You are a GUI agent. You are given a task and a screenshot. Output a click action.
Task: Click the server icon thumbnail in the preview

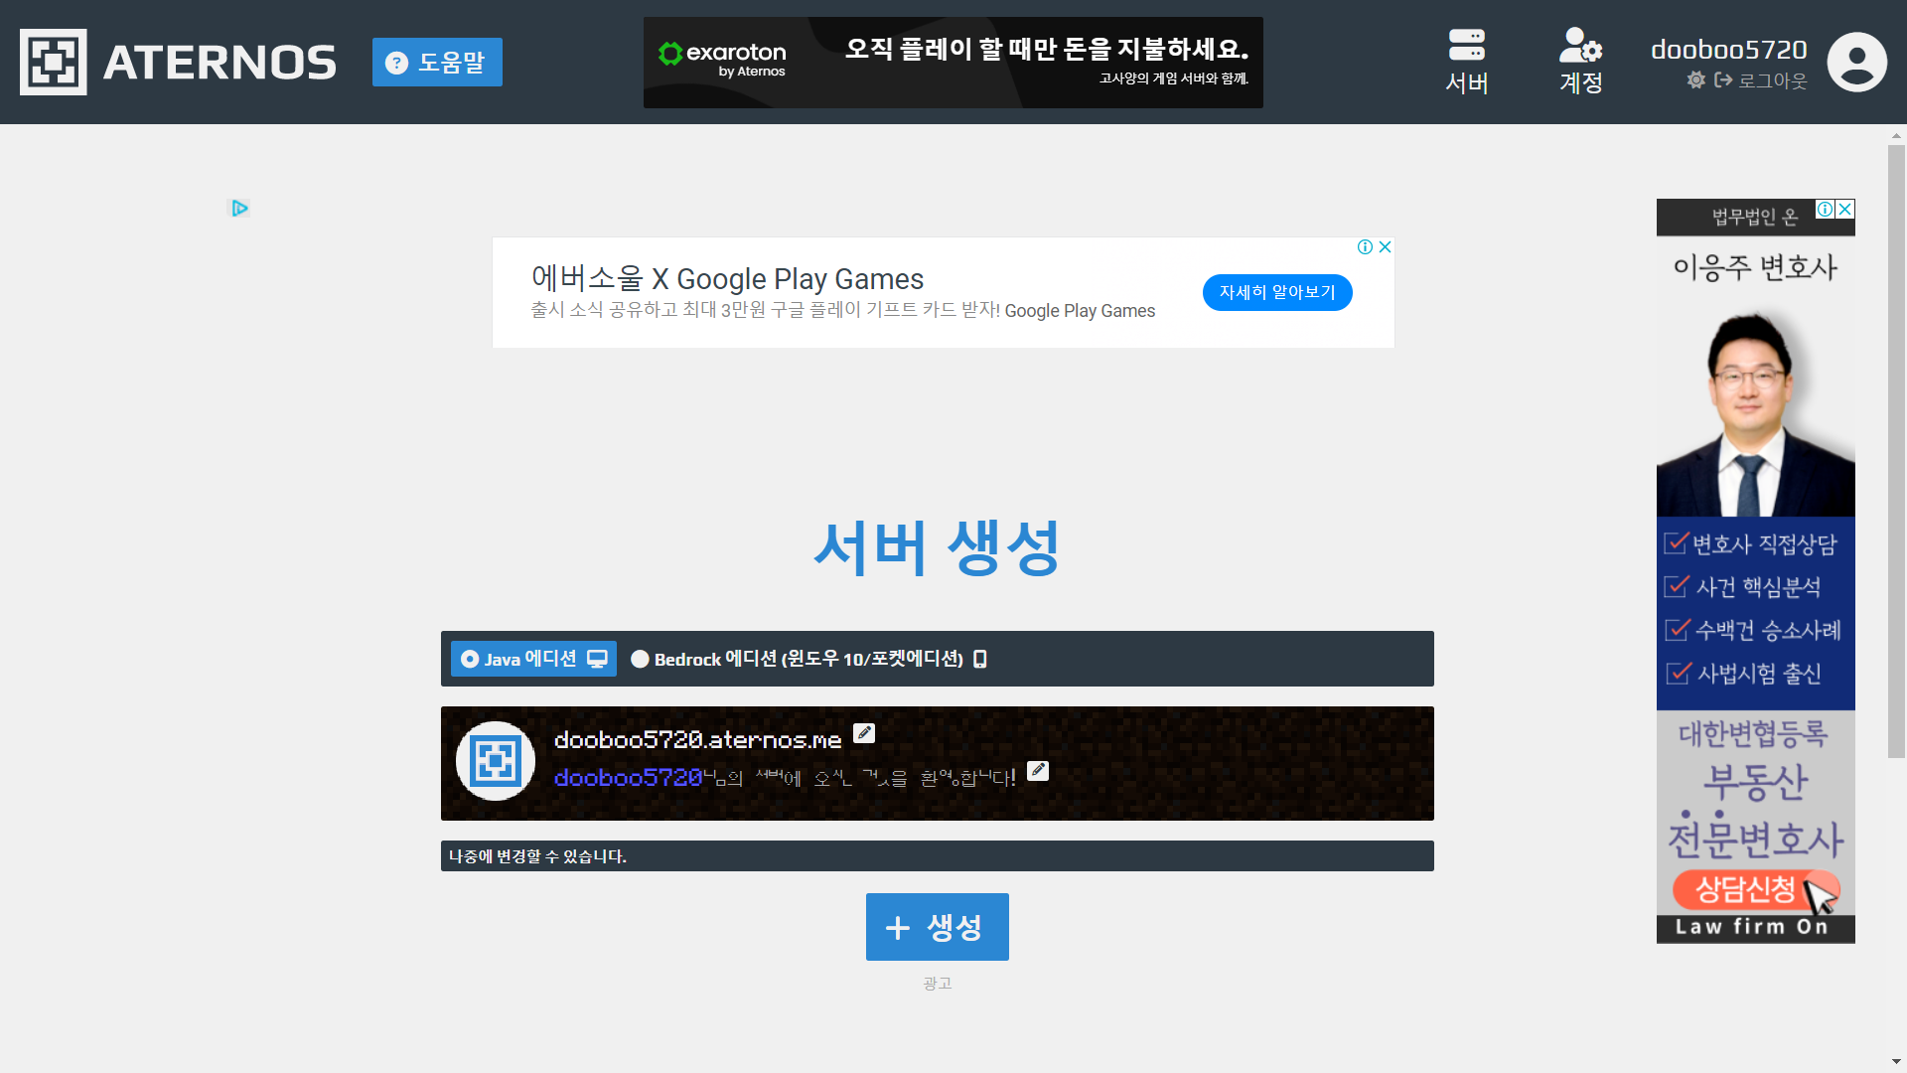pos(496,762)
